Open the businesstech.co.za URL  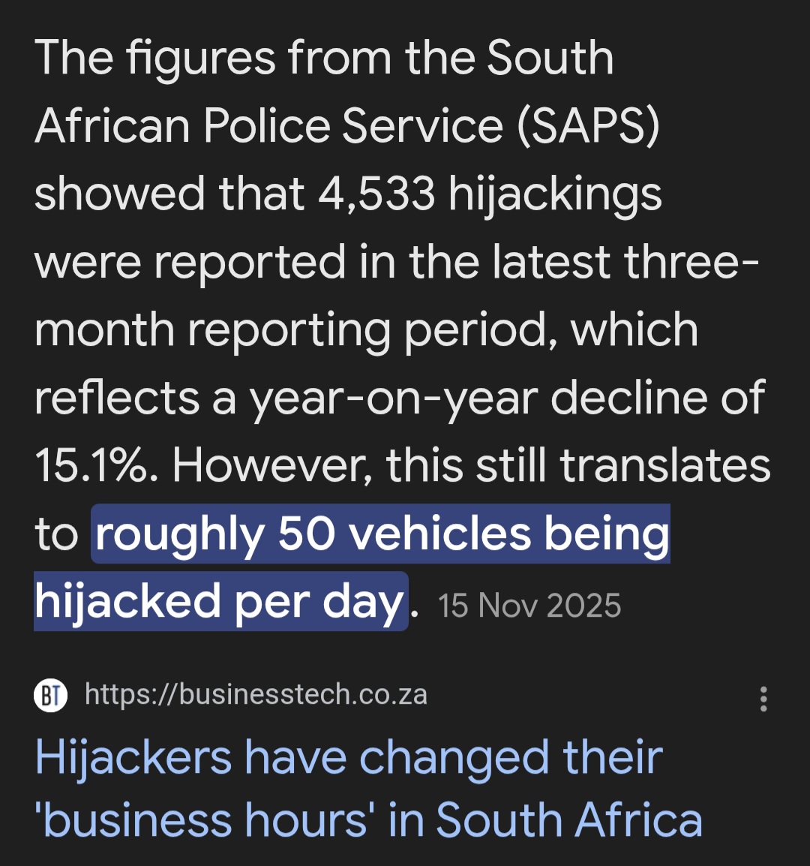point(256,695)
